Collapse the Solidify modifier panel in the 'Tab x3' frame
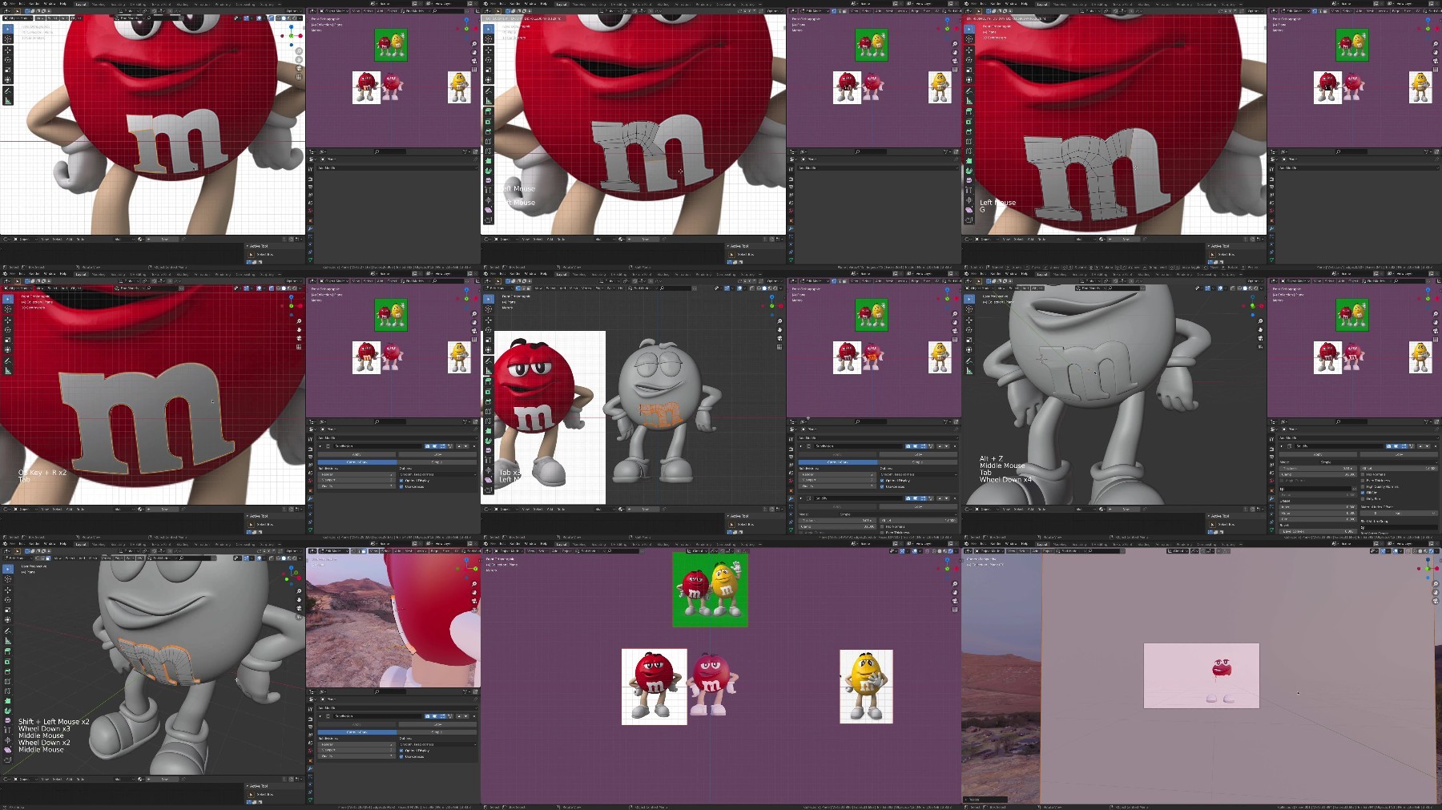 [801, 498]
